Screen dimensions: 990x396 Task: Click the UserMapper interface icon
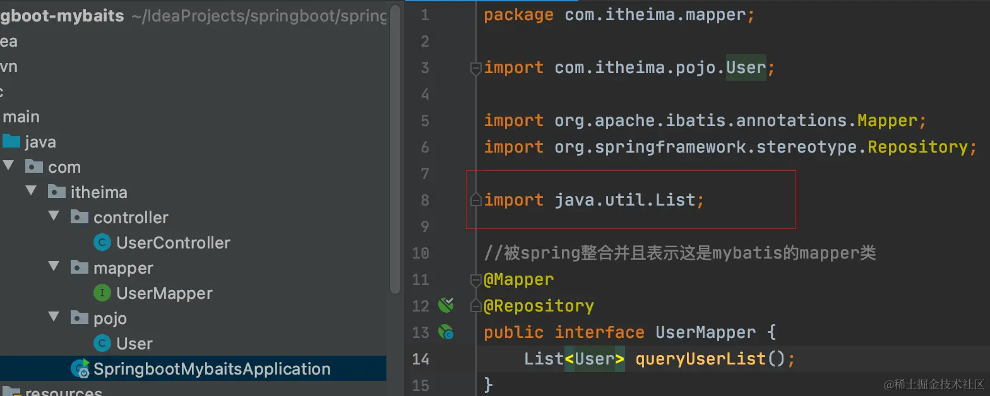click(x=102, y=293)
